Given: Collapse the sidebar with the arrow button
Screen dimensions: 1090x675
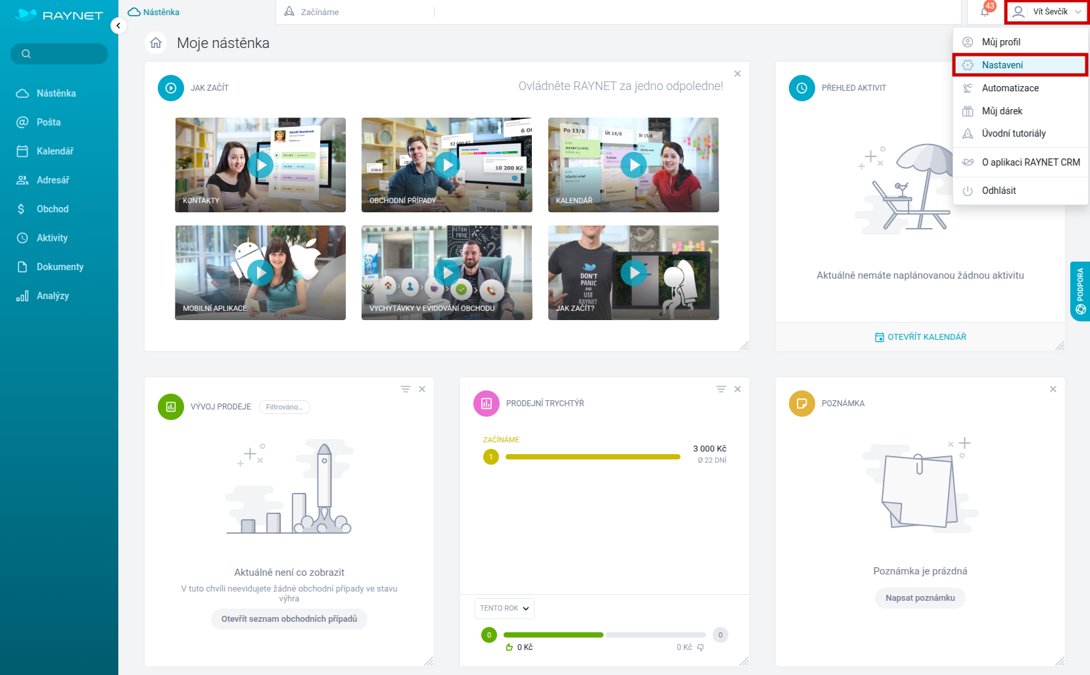Looking at the screenshot, I should coord(118,26).
